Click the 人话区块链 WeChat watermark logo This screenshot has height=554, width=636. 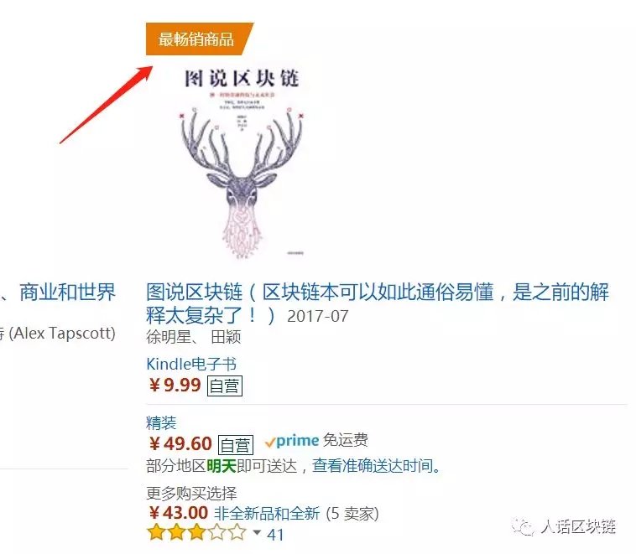[x=564, y=526]
